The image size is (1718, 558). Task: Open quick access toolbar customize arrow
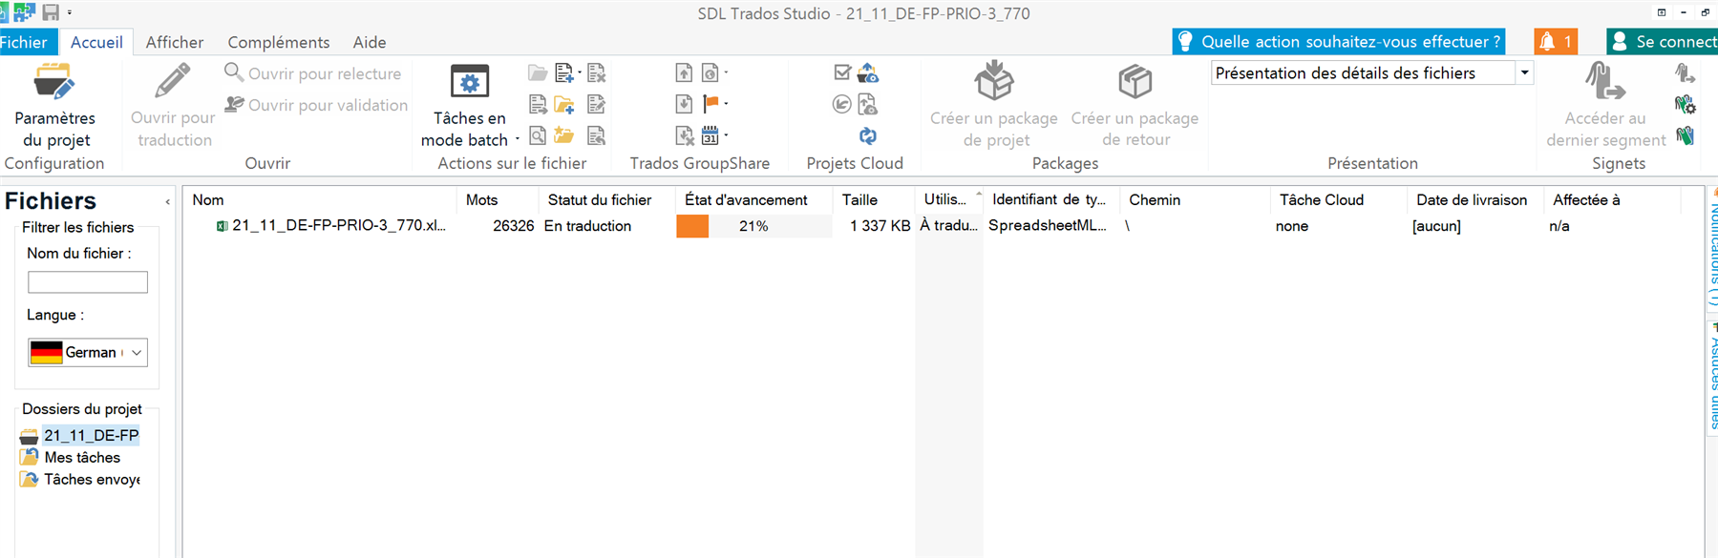tap(70, 12)
